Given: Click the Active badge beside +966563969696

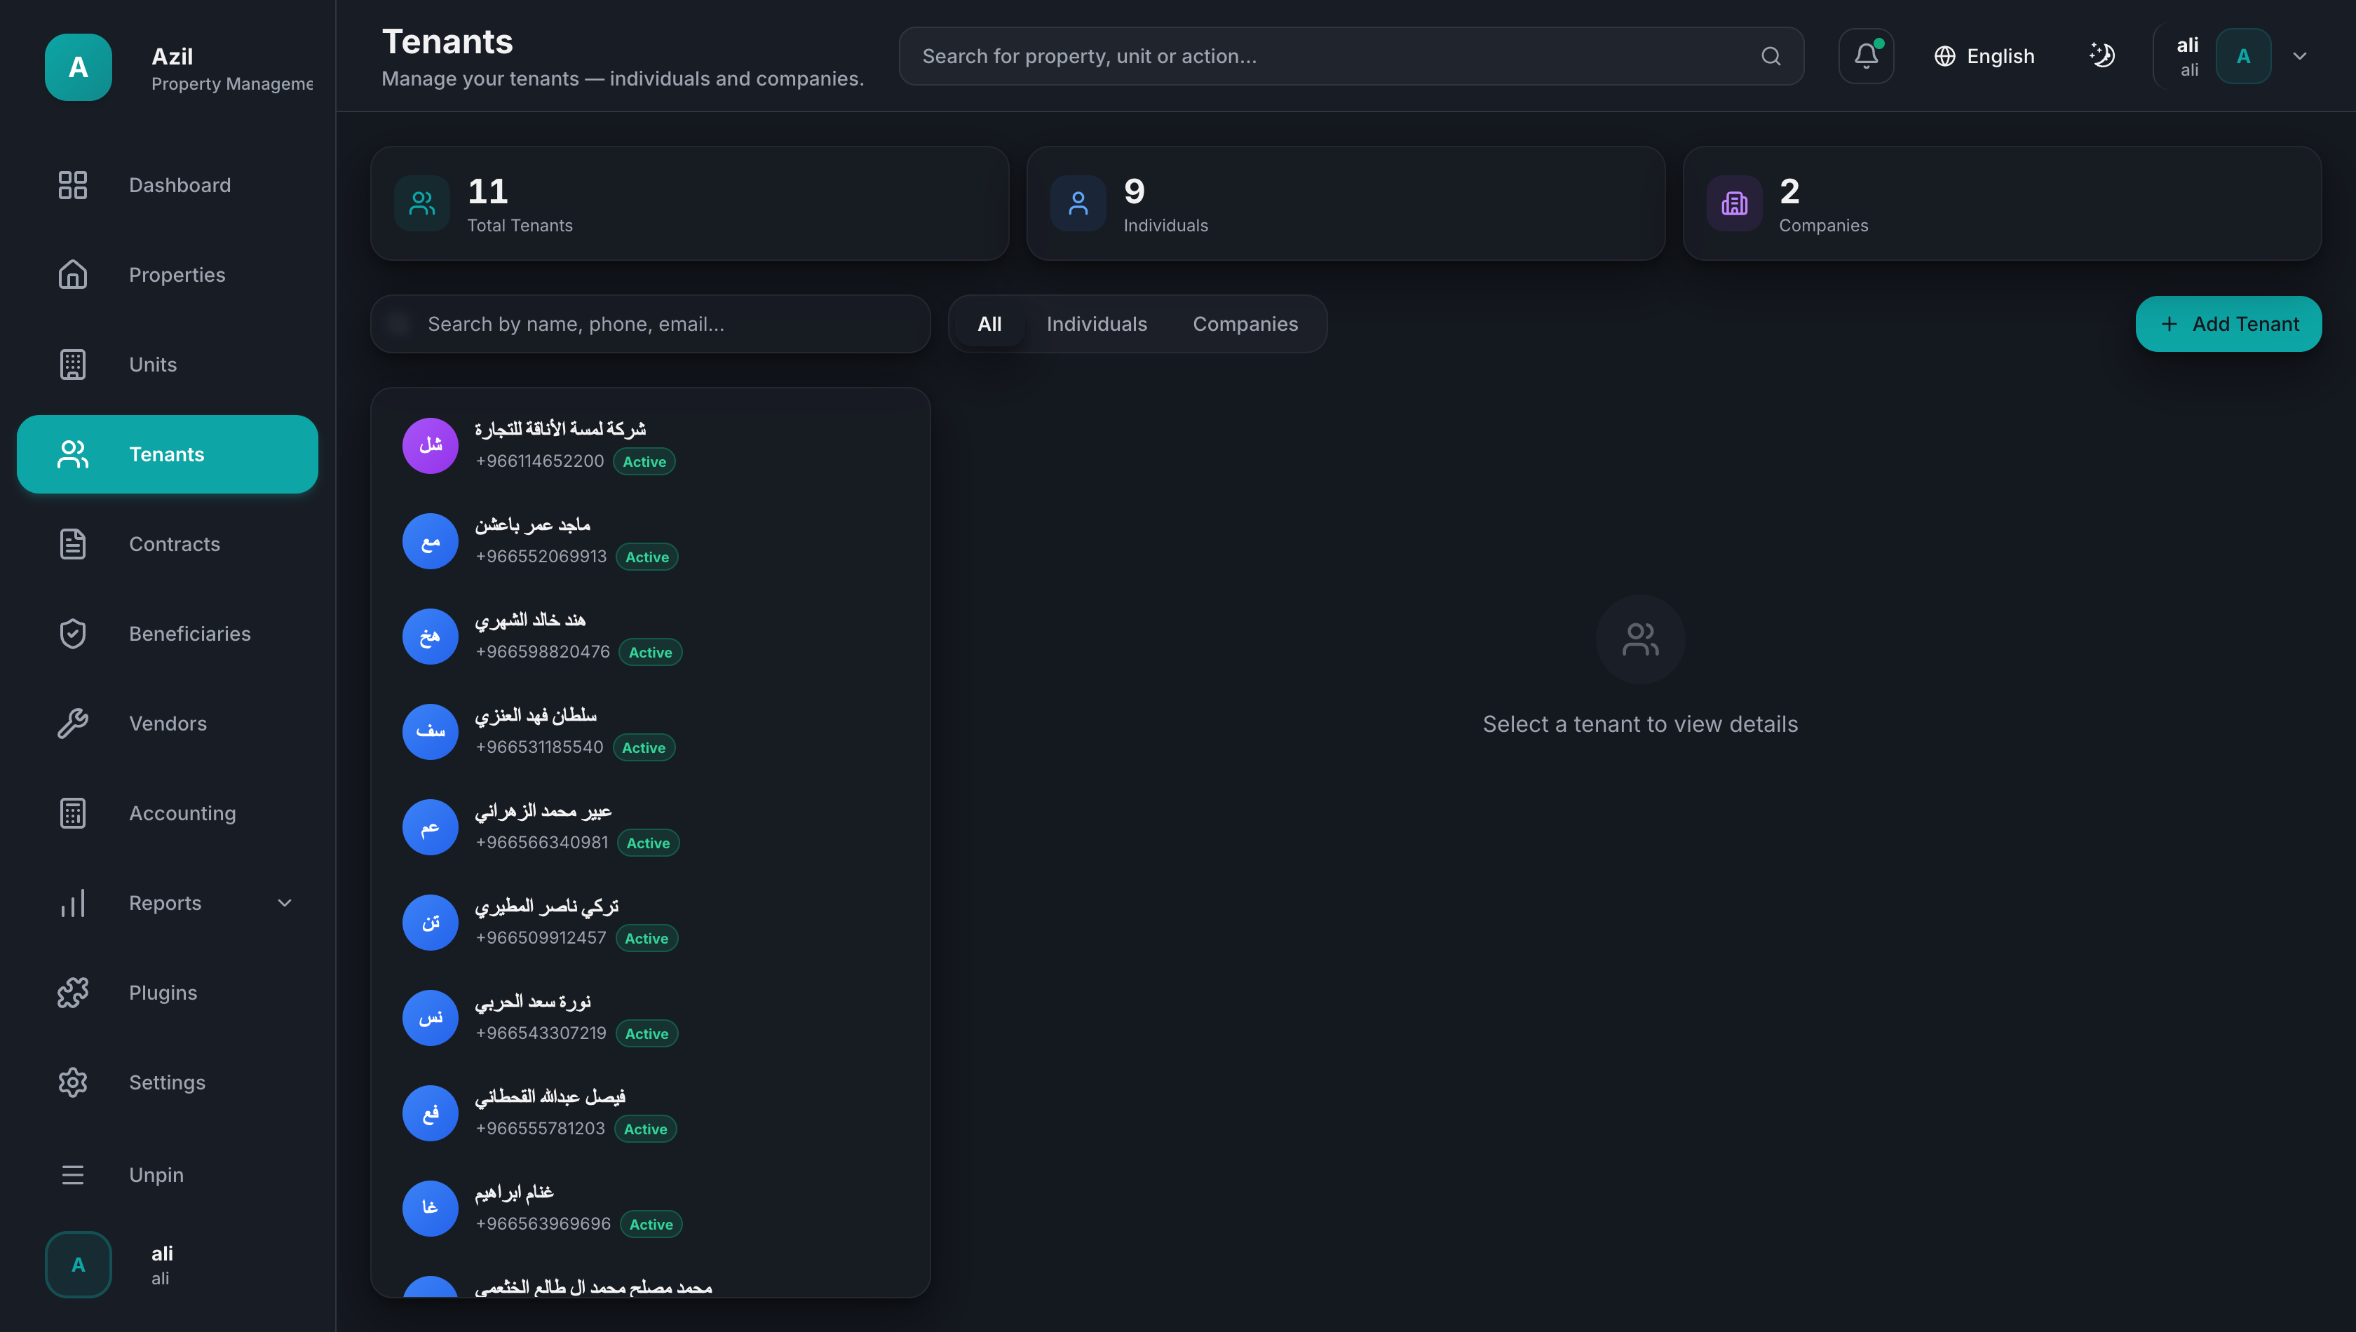Looking at the screenshot, I should click(651, 1224).
